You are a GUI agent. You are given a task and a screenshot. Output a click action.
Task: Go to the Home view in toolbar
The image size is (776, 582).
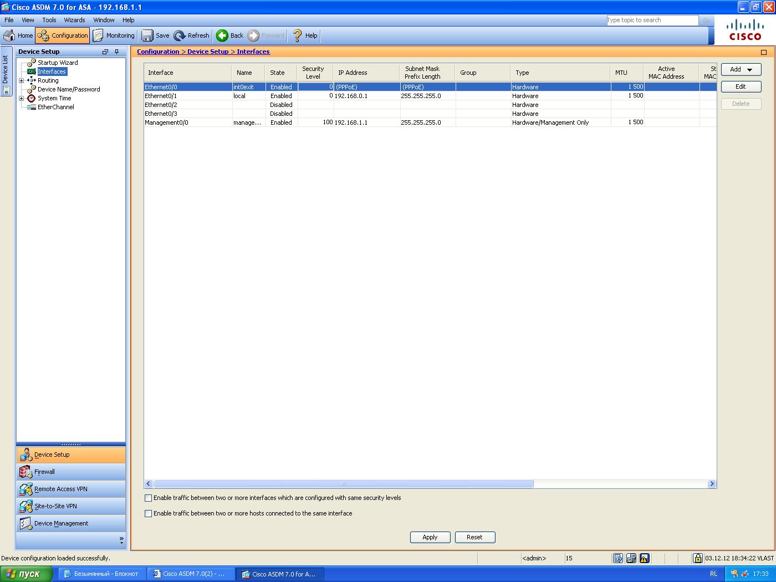tap(18, 35)
